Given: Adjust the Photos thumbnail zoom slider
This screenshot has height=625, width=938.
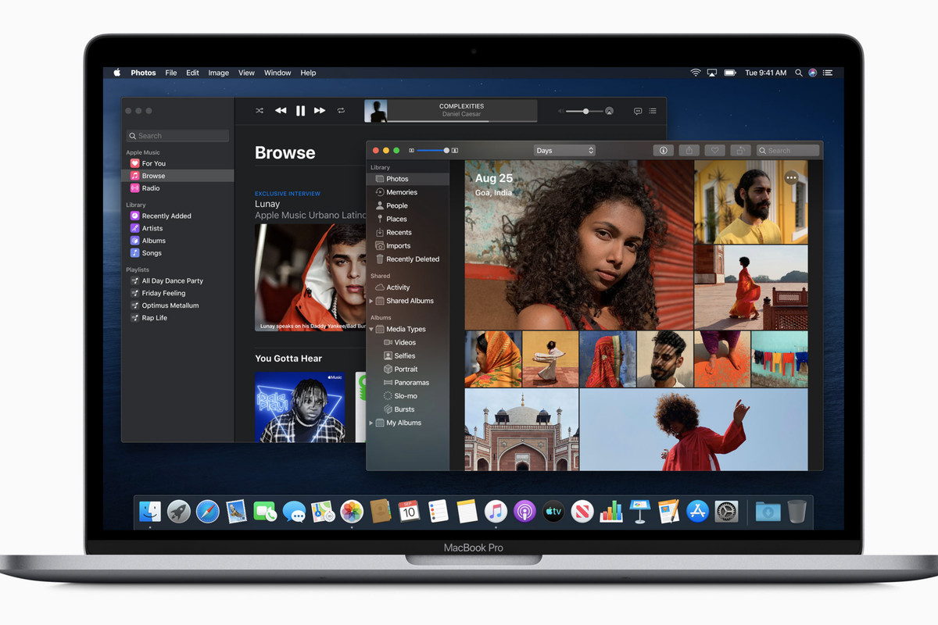Looking at the screenshot, I should coord(446,150).
